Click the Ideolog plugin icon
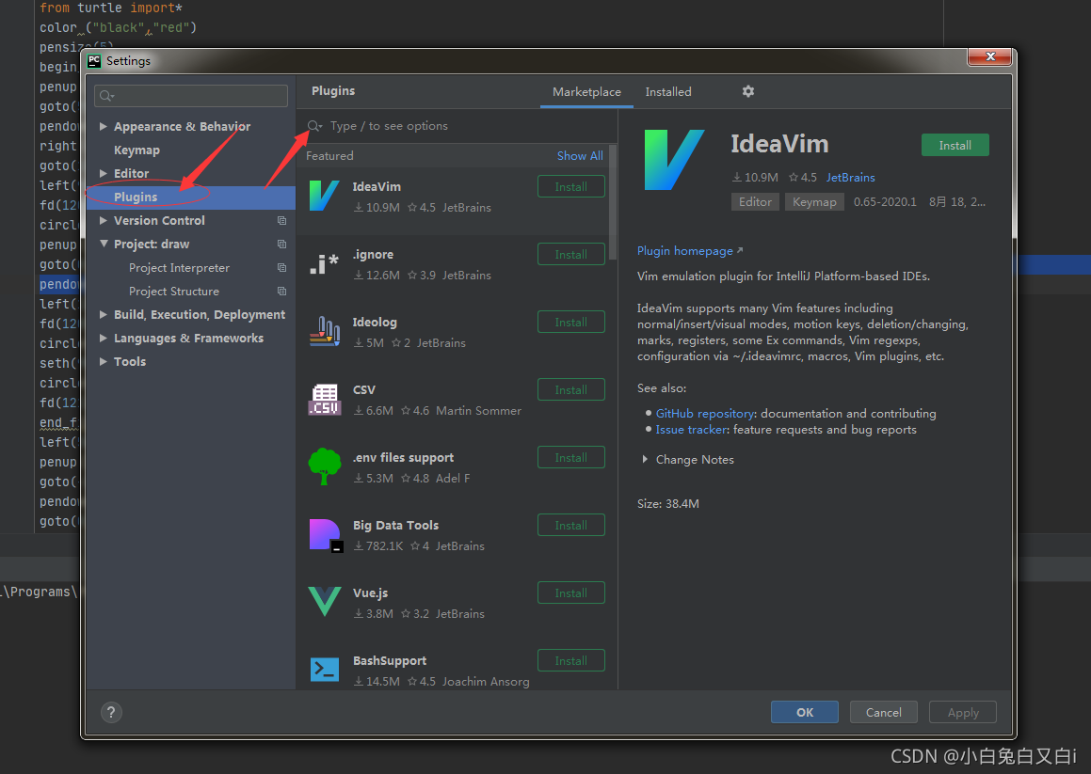The image size is (1091, 774). [x=324, y=332]
